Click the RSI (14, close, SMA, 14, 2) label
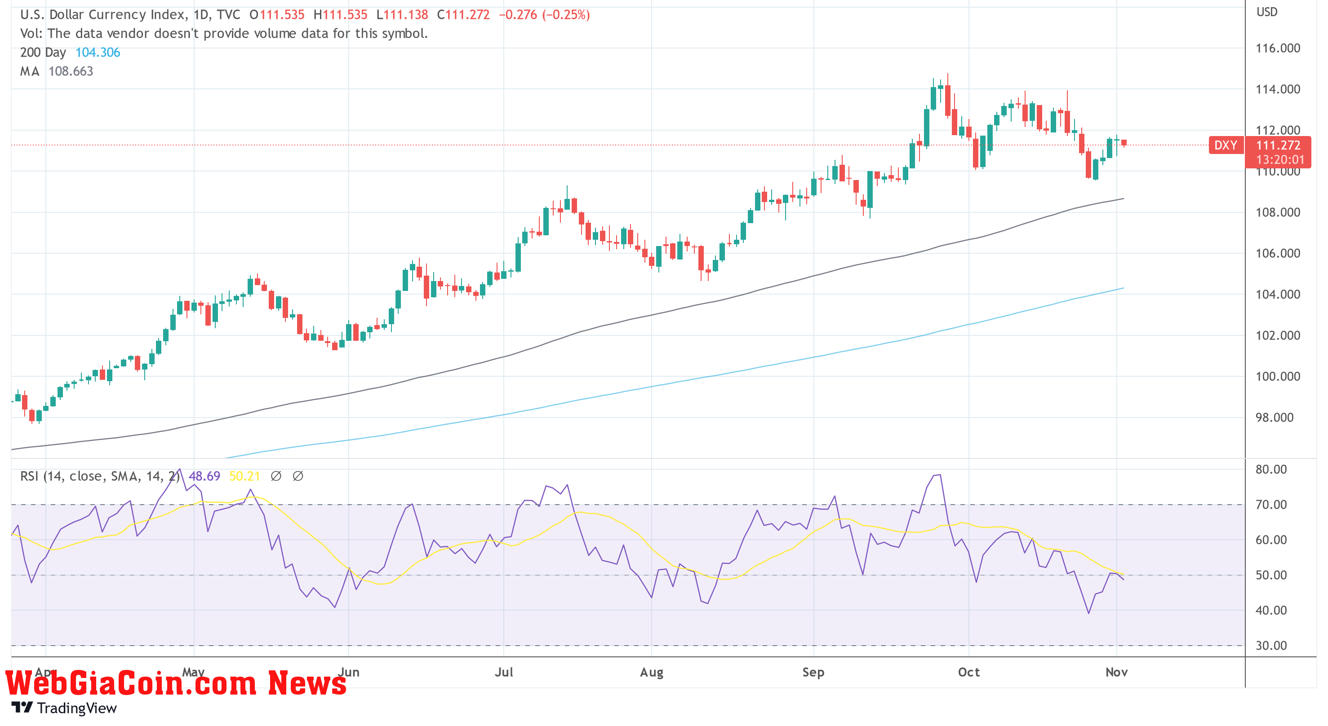 (x=100, y=476)
